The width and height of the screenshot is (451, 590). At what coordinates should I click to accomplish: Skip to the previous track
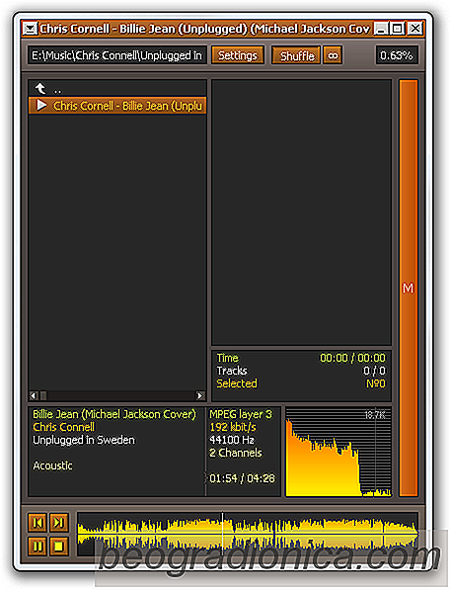(38, 523)
